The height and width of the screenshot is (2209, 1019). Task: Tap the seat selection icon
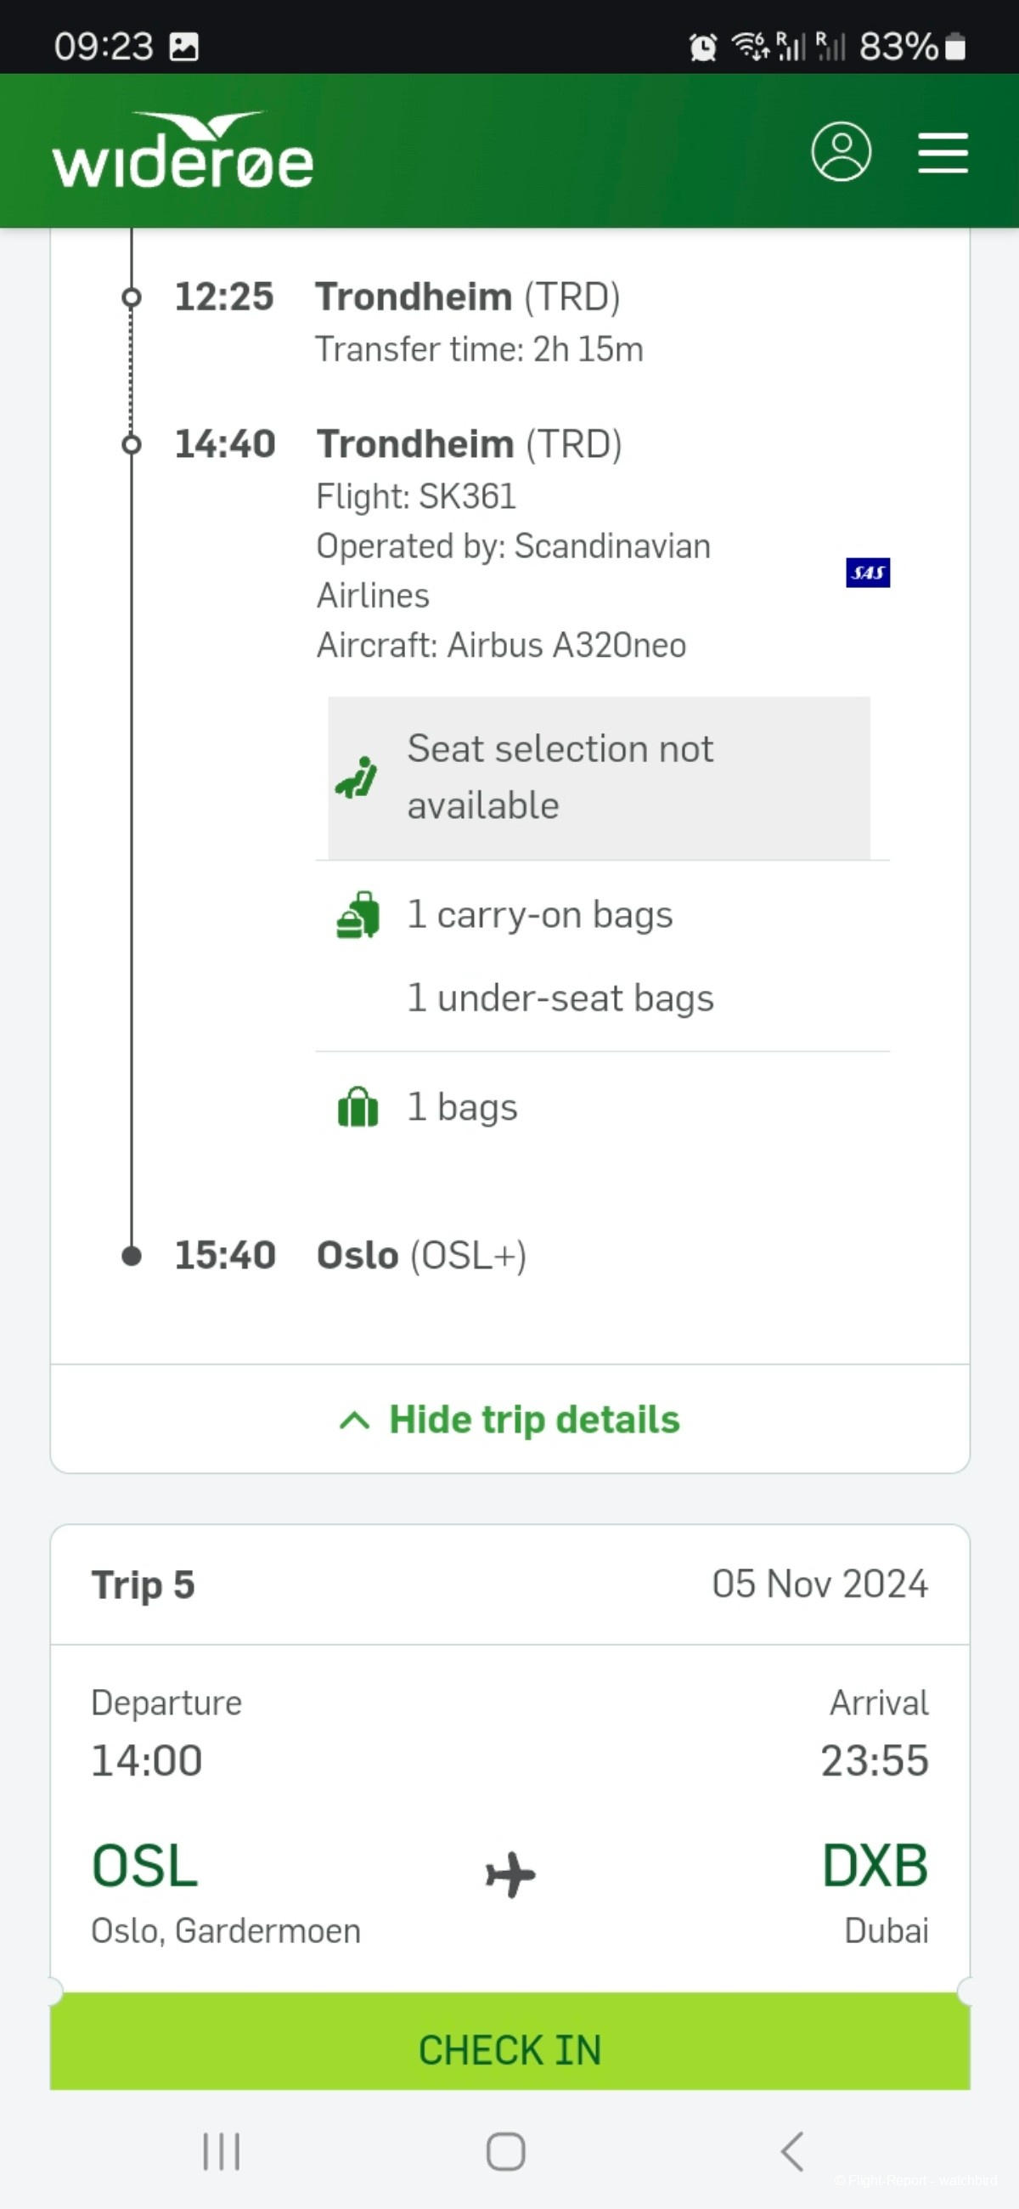point(357,777)
